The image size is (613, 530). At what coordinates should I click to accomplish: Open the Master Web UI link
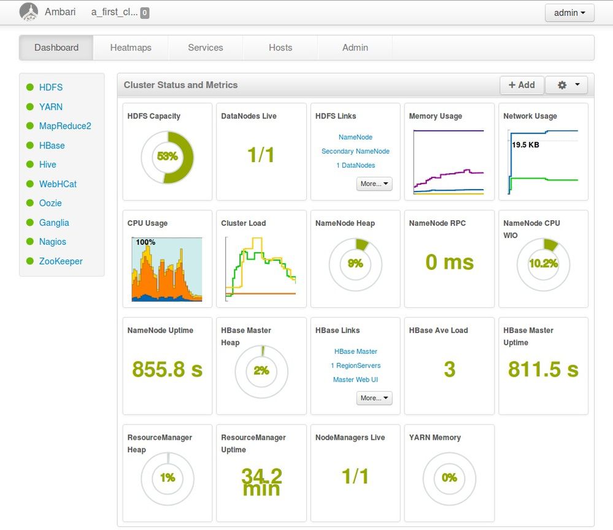pyautogui.click(x=355, y=380)
